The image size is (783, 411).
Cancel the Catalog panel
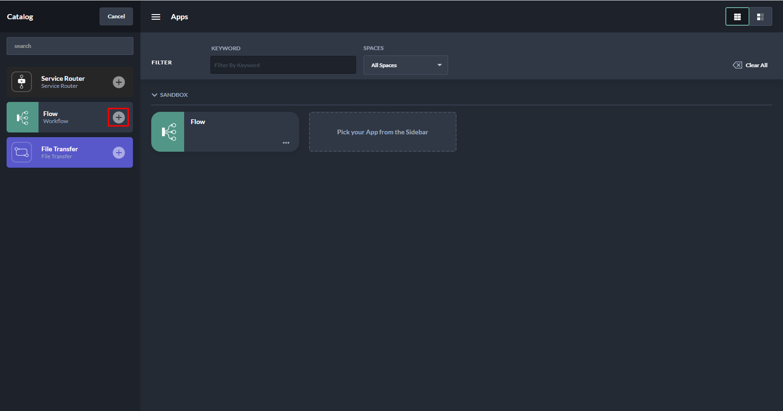116,16
